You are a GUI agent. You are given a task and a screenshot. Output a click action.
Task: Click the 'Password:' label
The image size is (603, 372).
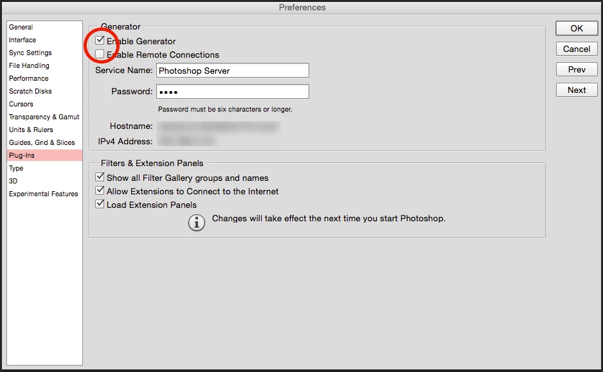(132, 91)
